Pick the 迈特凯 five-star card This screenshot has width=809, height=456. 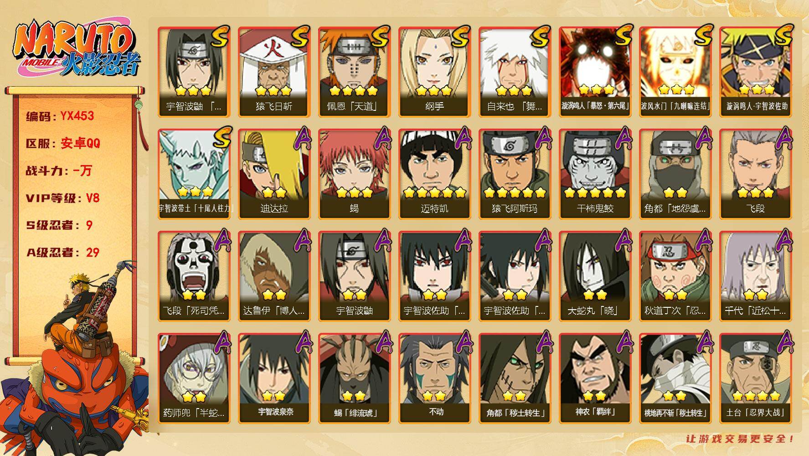434,174
